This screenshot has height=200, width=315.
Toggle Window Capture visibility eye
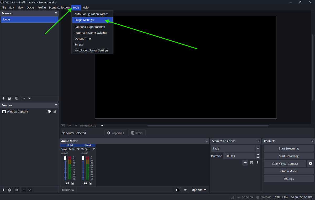49,111
